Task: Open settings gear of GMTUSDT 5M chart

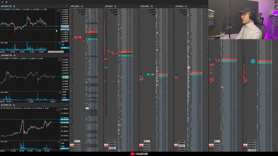Action: tap(14, 55)
